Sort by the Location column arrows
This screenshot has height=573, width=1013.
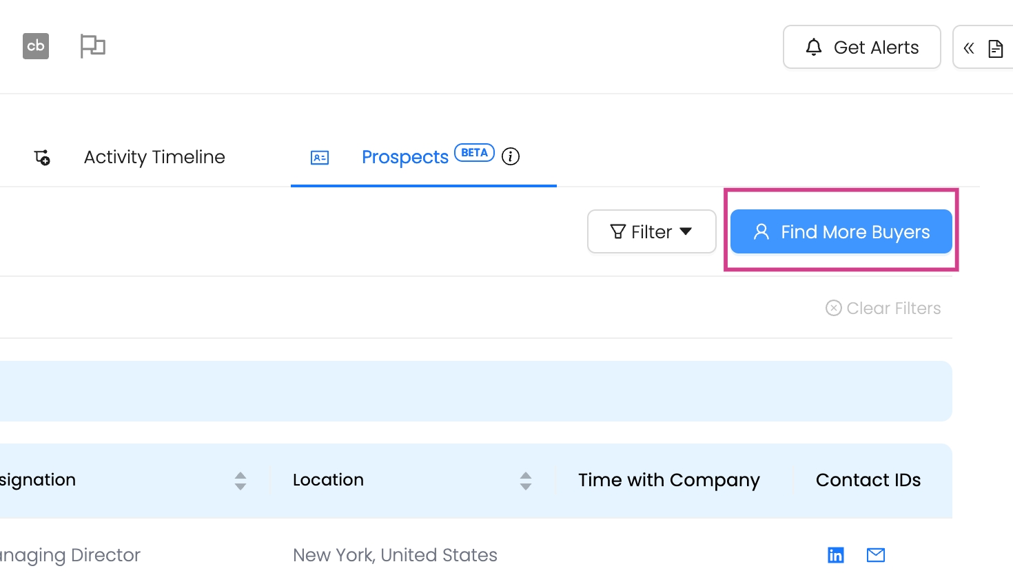pyautogui.click(x=526, y=481)
